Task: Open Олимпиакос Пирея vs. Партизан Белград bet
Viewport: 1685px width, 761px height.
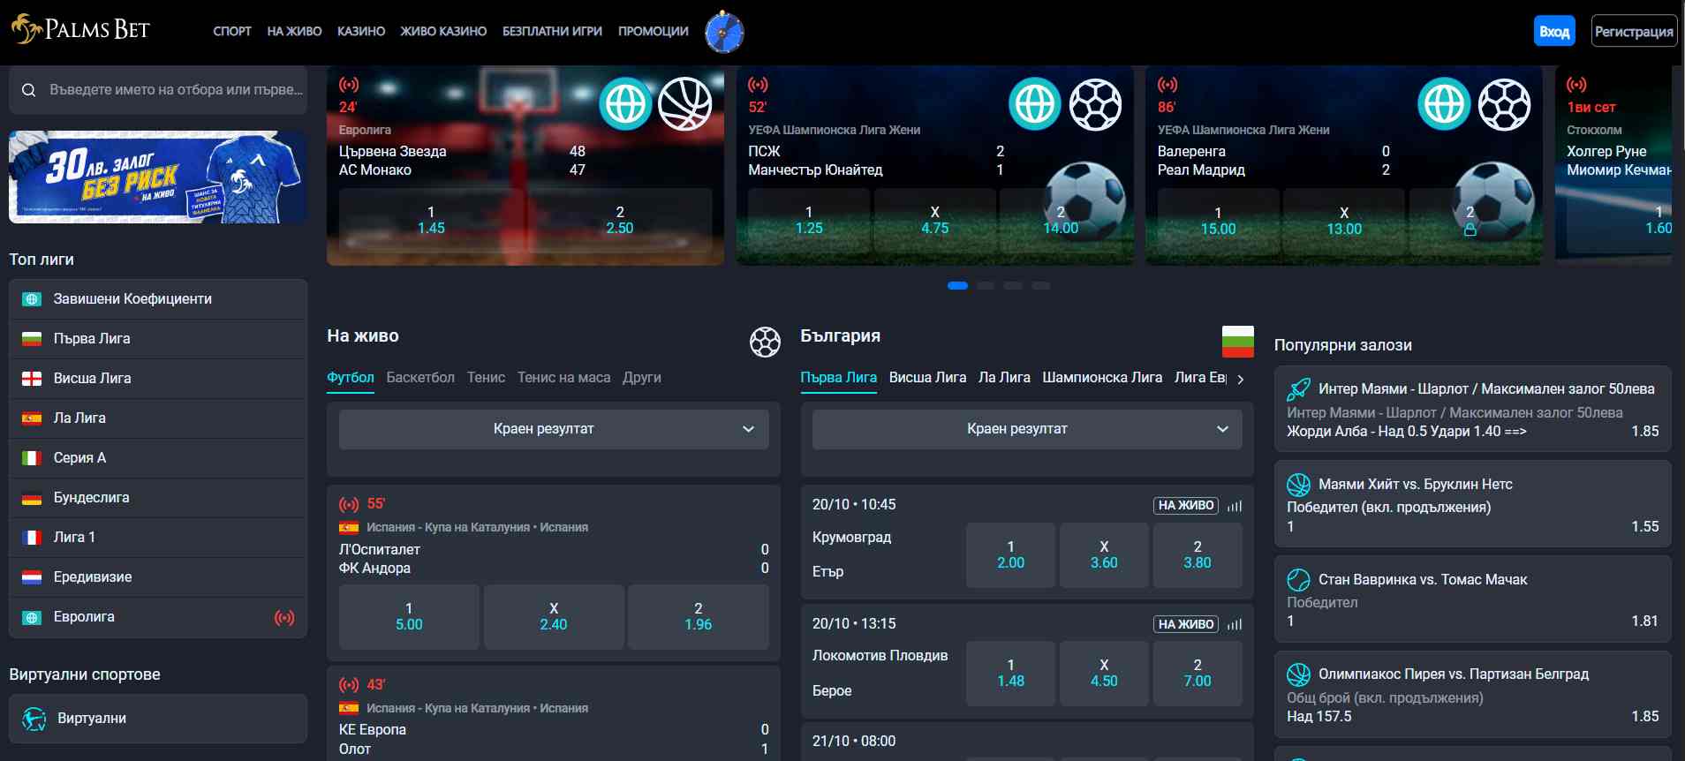Action: click(1472, 695)
